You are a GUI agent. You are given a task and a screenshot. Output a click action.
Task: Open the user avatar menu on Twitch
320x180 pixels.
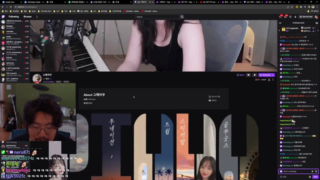(316, 16)
